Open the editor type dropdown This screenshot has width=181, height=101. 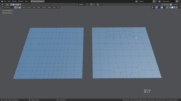pos(3,4)
